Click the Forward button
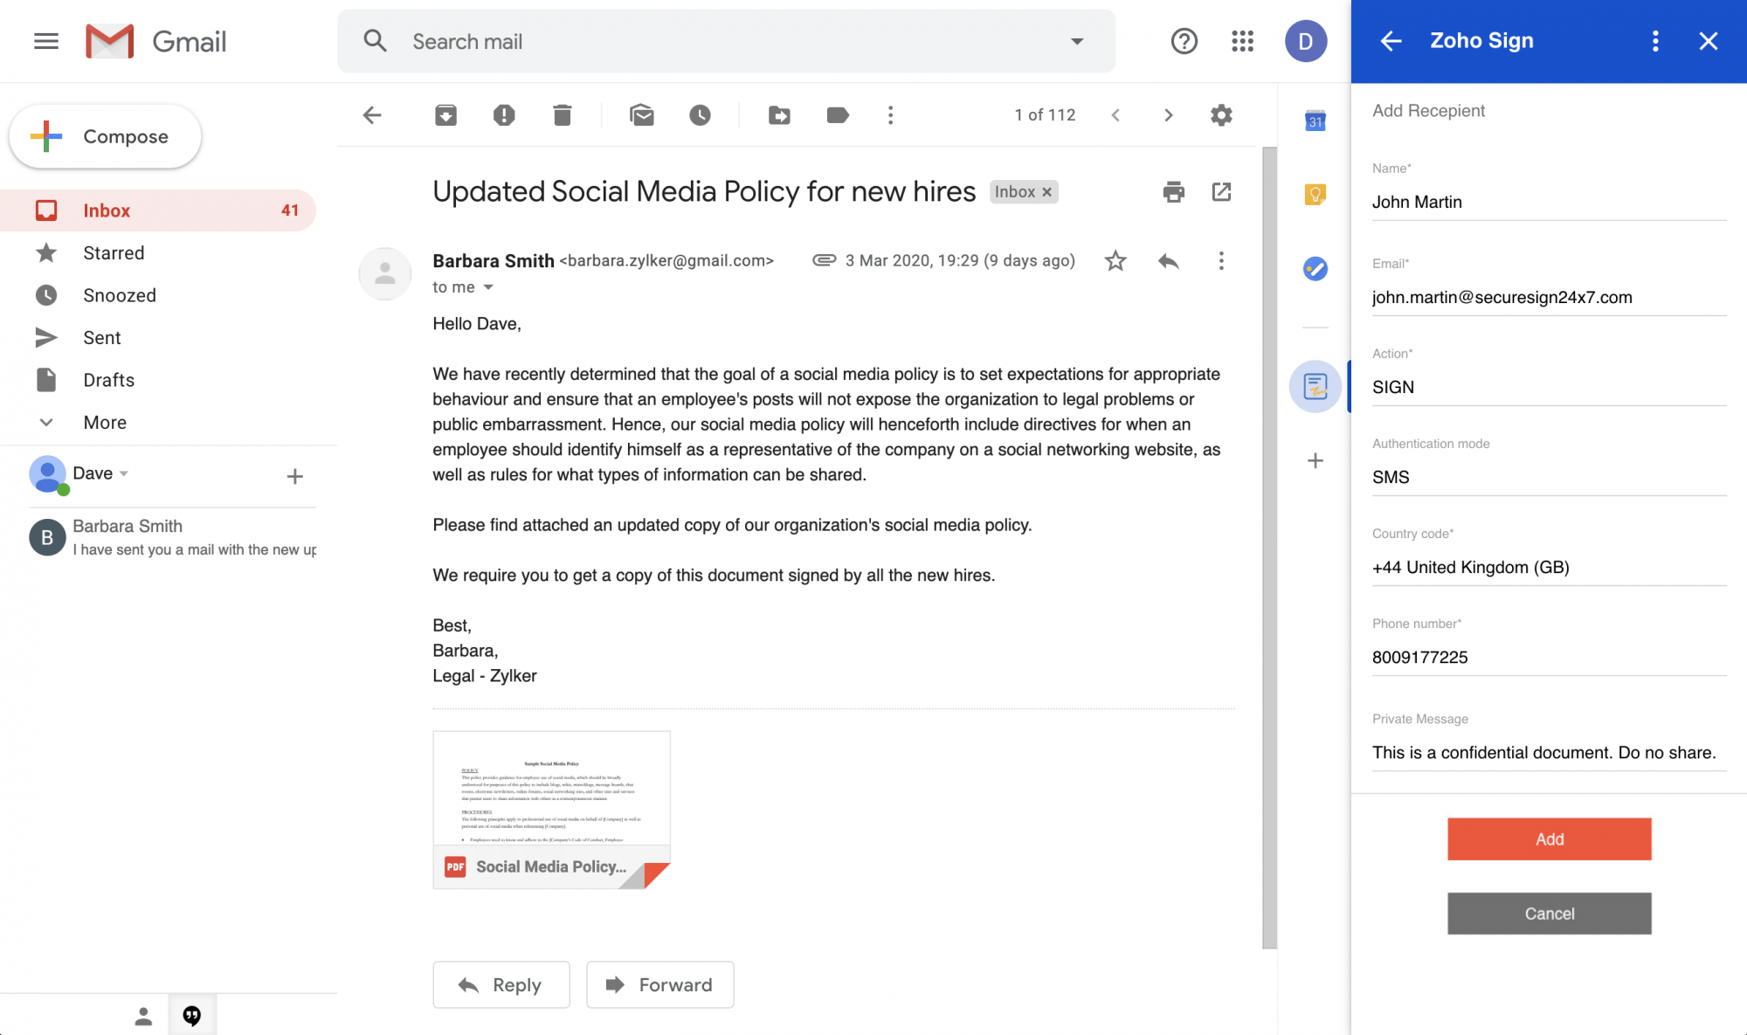The image size is (1747, 1035). (x=659, y=984)
